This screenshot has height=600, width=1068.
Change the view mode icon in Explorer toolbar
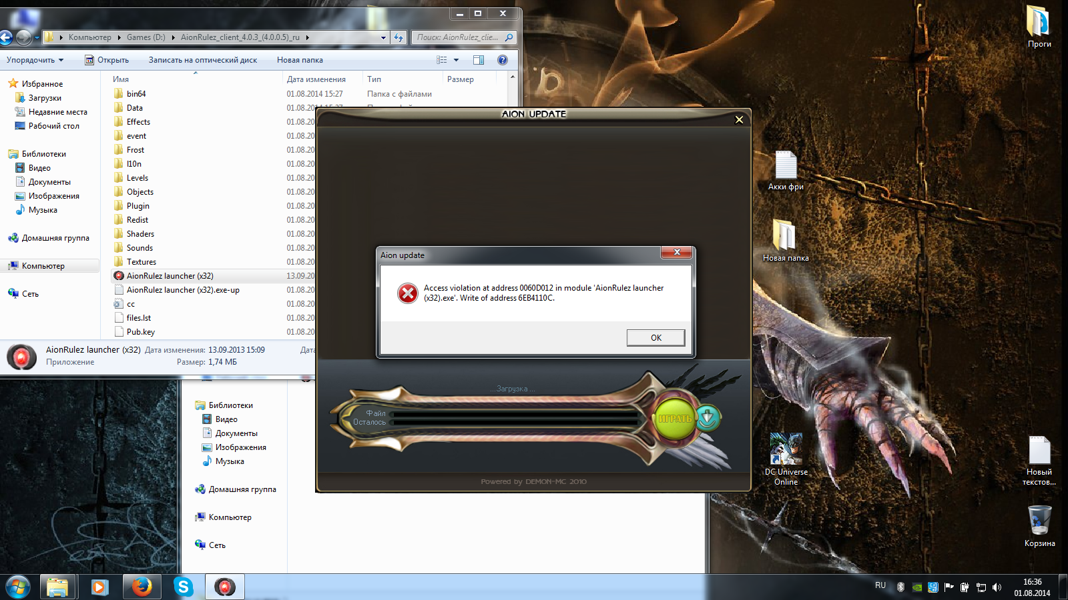[x=442, y=60]
